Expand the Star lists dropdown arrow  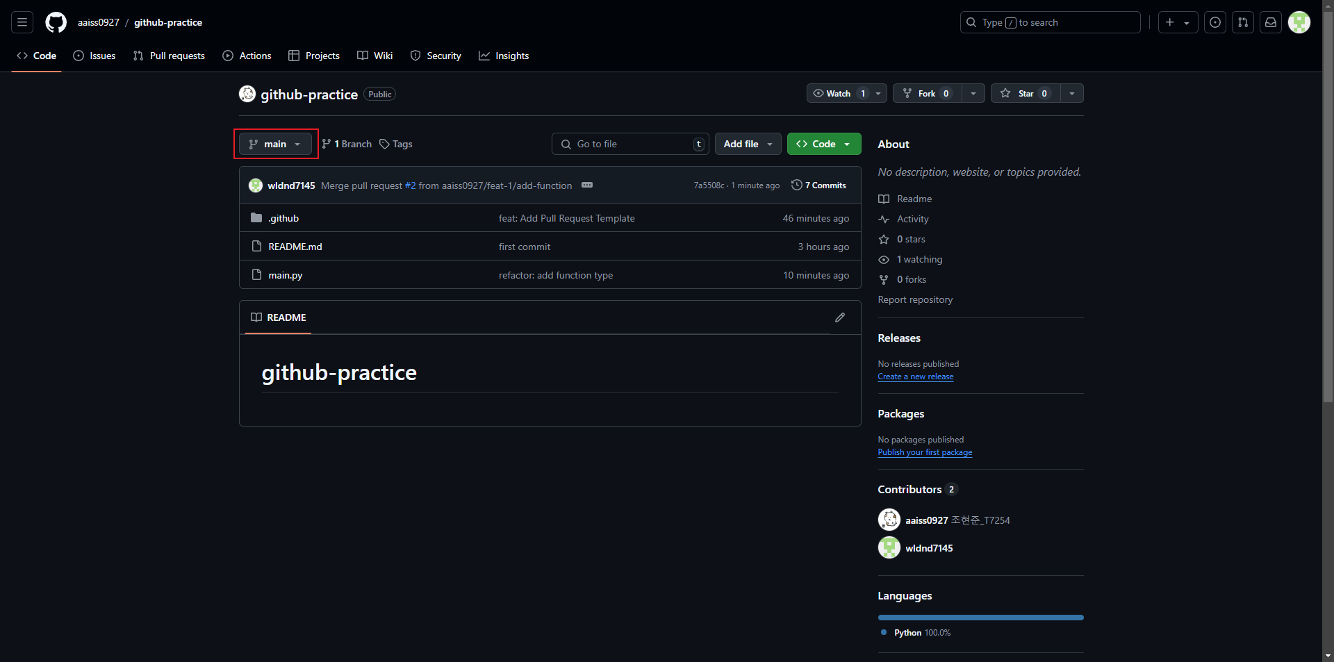pyautogui.click(x=1072, y=93)
